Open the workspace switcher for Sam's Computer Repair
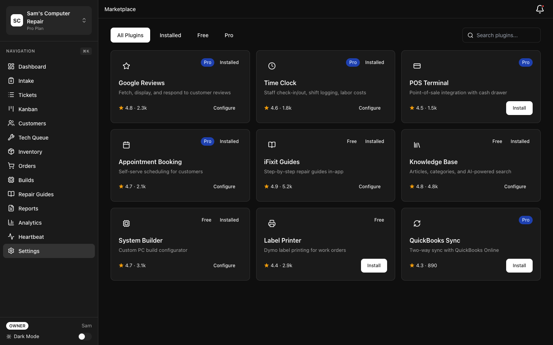Image resolution: width=553 pixels, height=345 pixels. [84, 20]
